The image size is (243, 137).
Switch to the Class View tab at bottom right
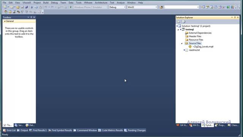coord(233,125)
